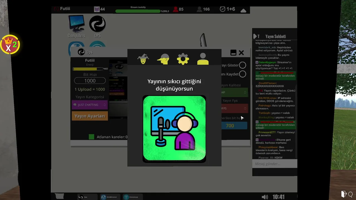The width and height of the screenshot is (356, 200).
Task: Select the gear settings tab icon
Action: pos(183,59)
